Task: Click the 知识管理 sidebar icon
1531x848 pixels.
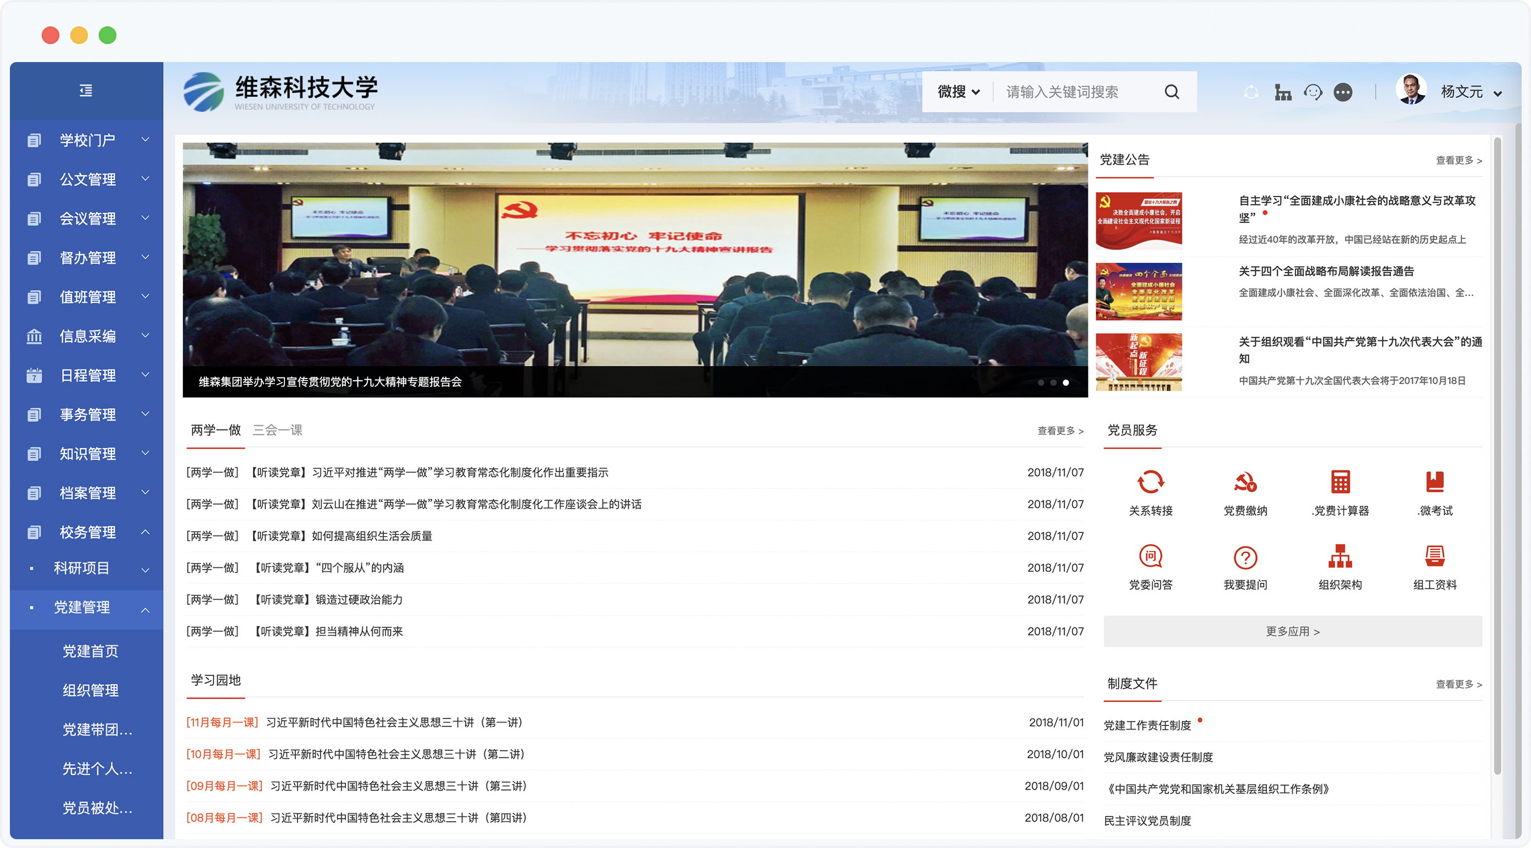Action: pyautogui.click(x=35, y=454)
